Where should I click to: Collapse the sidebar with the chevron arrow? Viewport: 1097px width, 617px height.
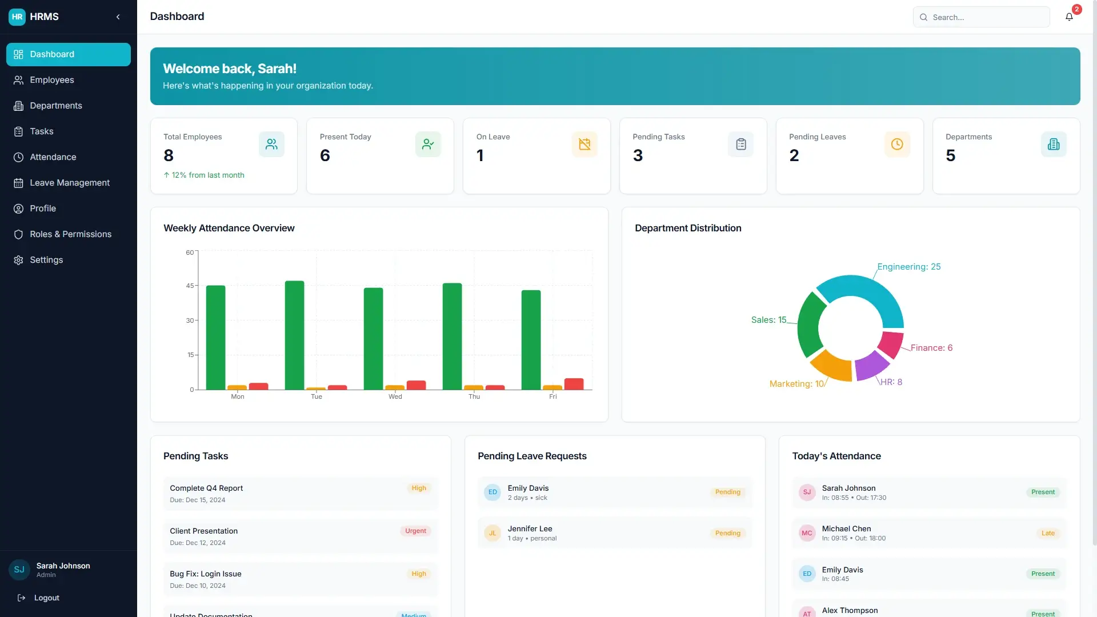pos(118,17)
